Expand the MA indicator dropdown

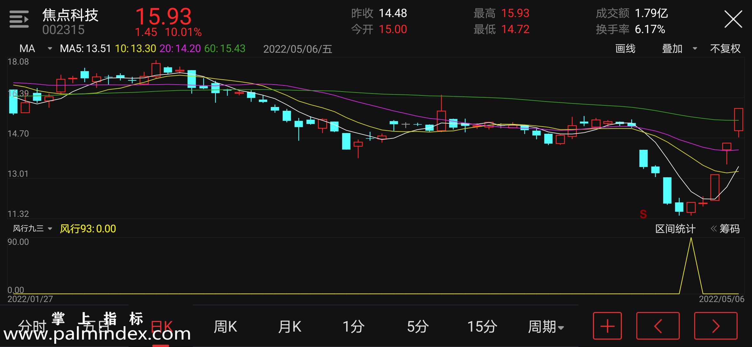click(35, 49)
